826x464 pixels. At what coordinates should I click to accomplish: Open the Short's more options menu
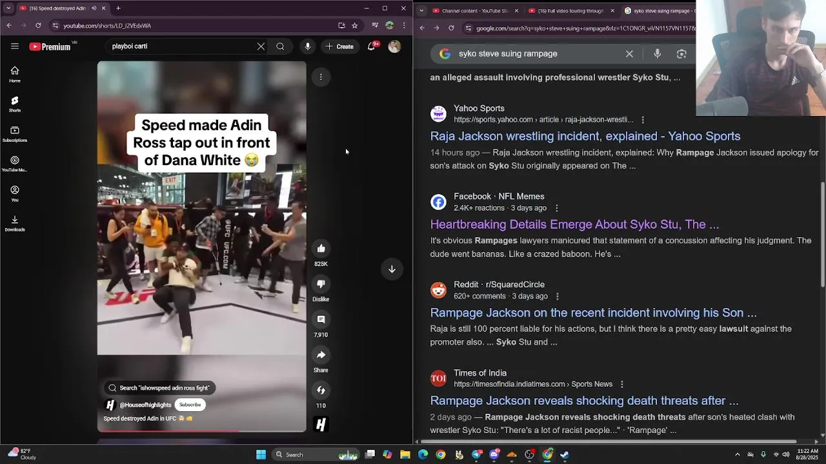click(x=321, y=77)
